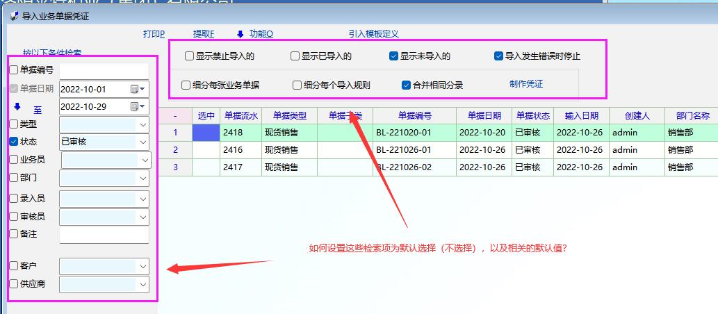Click the 引入模板定义 link
Image resolution: width=718 pixels, height=314 pixels.
tap(373, 34)
